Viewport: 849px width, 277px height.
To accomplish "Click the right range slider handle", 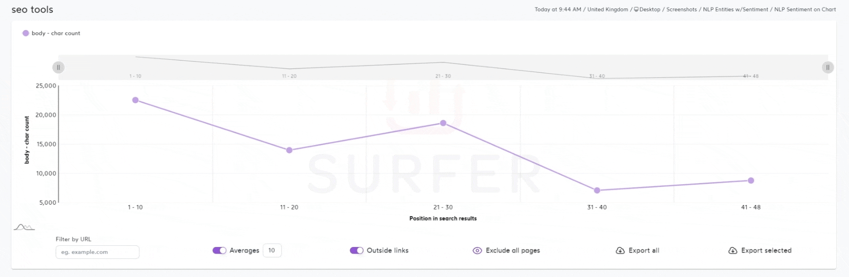I will pos(828,67).
